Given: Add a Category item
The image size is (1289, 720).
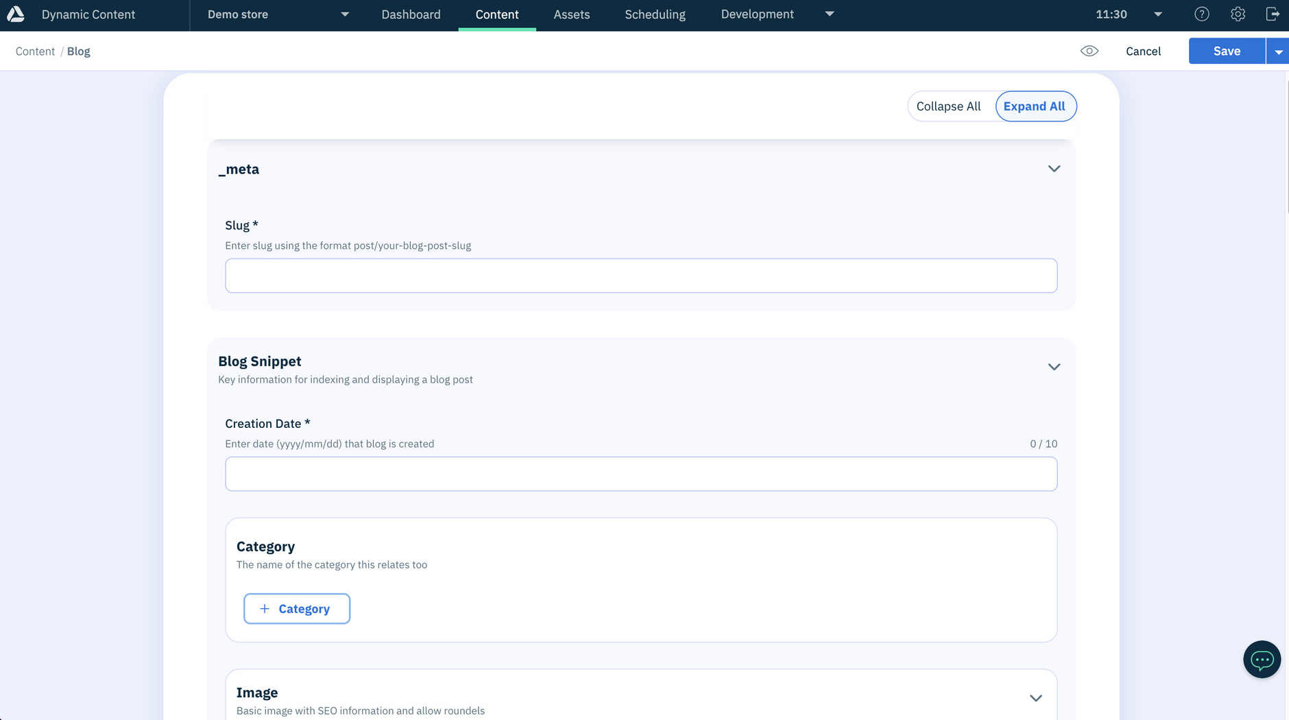Looking at the screenshot, I should tap(297, 609).
